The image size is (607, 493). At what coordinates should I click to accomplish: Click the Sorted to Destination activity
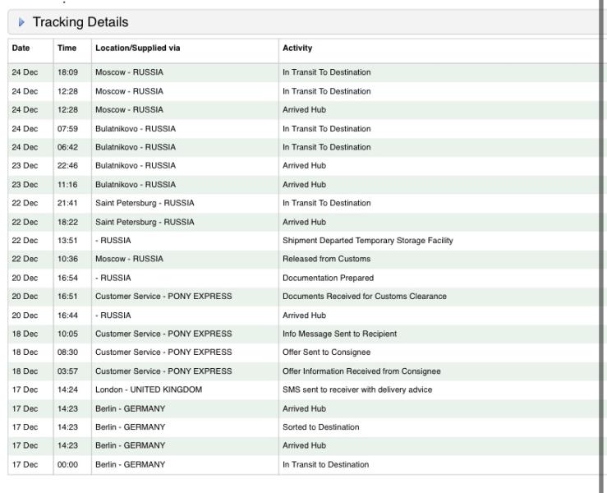(318, 426)
